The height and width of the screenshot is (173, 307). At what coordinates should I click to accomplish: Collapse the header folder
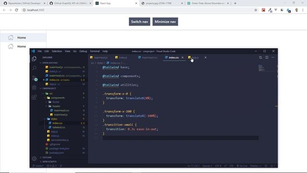47,106
